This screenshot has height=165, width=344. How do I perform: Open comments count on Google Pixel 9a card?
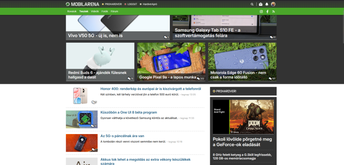coord(200,79)
